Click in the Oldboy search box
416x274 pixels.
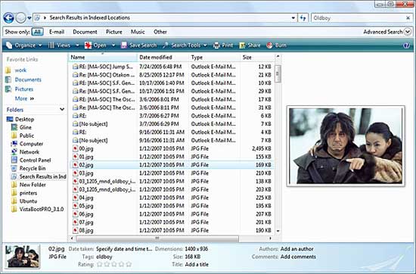coord(359,18)
